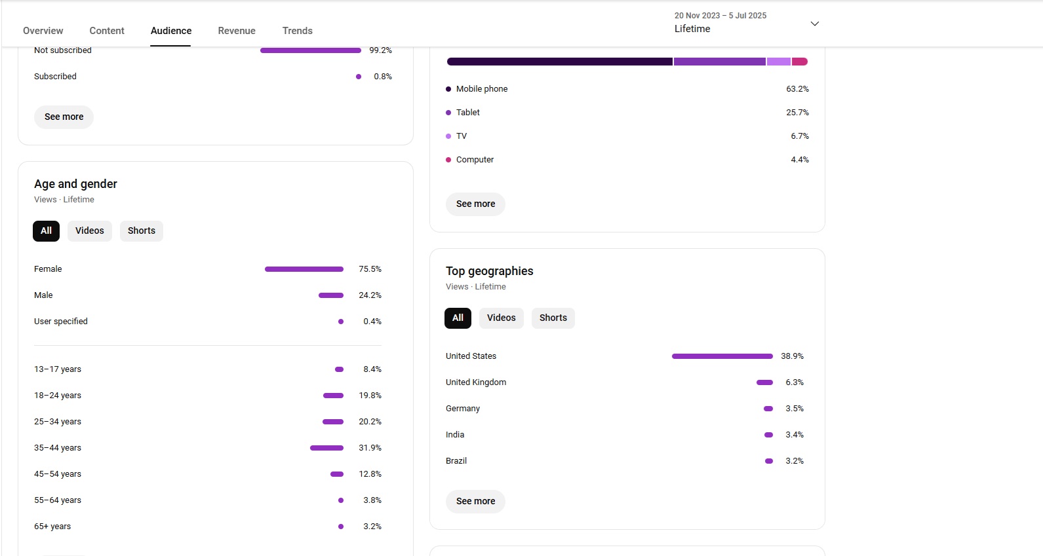Click See more under device type

475,204
